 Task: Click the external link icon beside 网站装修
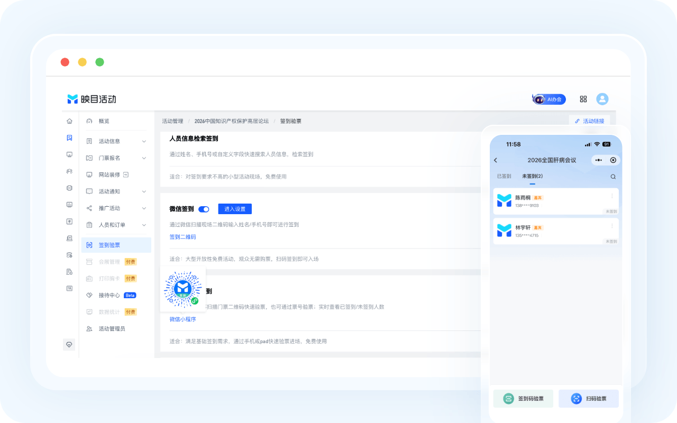pyautogui.click(x=126, y=174)
